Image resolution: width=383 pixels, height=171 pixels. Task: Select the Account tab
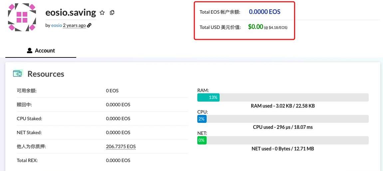41,50
